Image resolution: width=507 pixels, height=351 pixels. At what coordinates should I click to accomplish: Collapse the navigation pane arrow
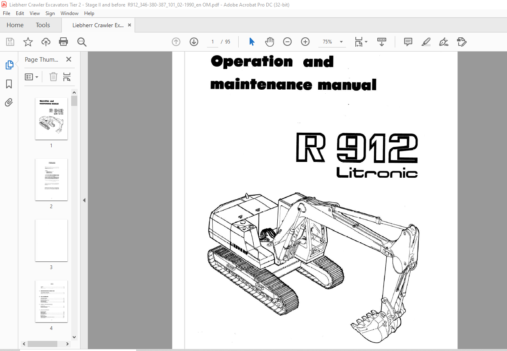(84, 200)
